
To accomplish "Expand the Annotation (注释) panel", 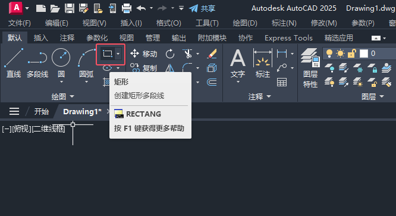I will 259,96.
